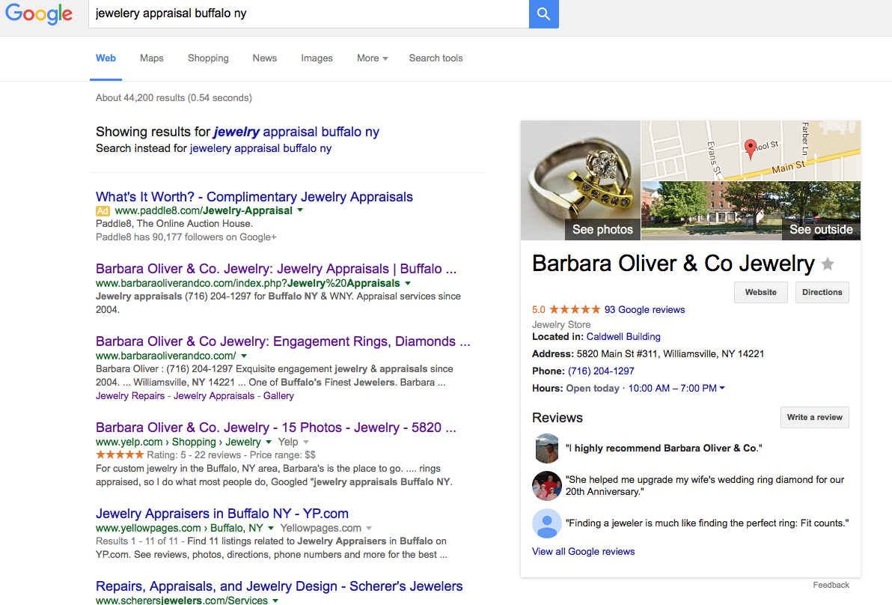Open the Jewelry Repairs sitelink
892x605 pixels.
130,396
